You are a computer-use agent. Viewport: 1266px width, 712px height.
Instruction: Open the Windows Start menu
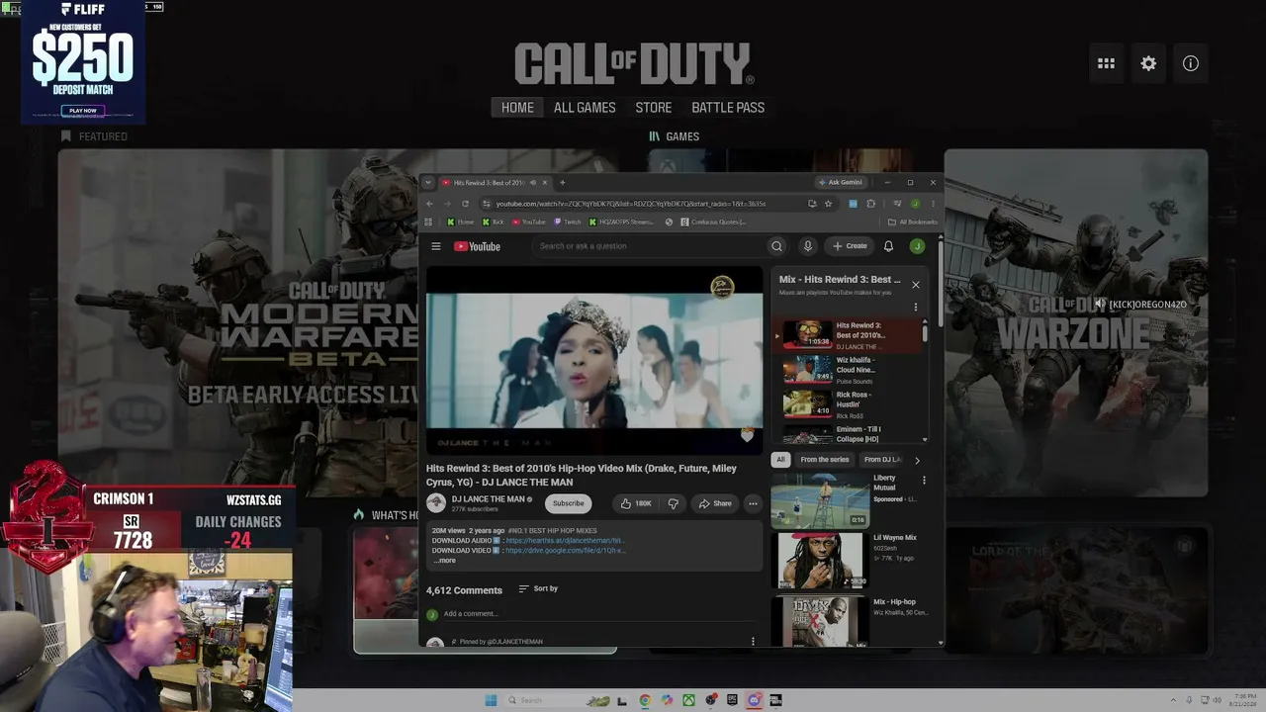click(x=491, y=700)
